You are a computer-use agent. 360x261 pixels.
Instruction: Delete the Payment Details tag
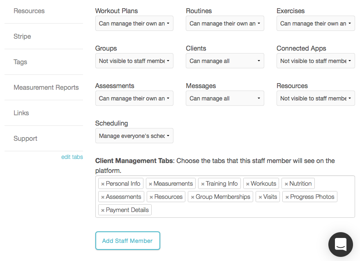click(x=103, y=210)
